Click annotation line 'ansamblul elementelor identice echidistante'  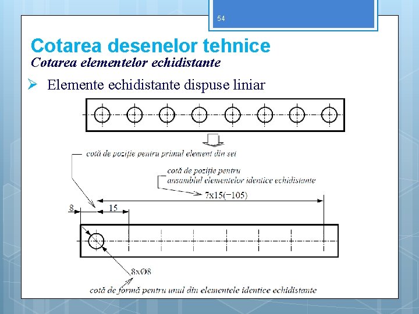[242, 180]
